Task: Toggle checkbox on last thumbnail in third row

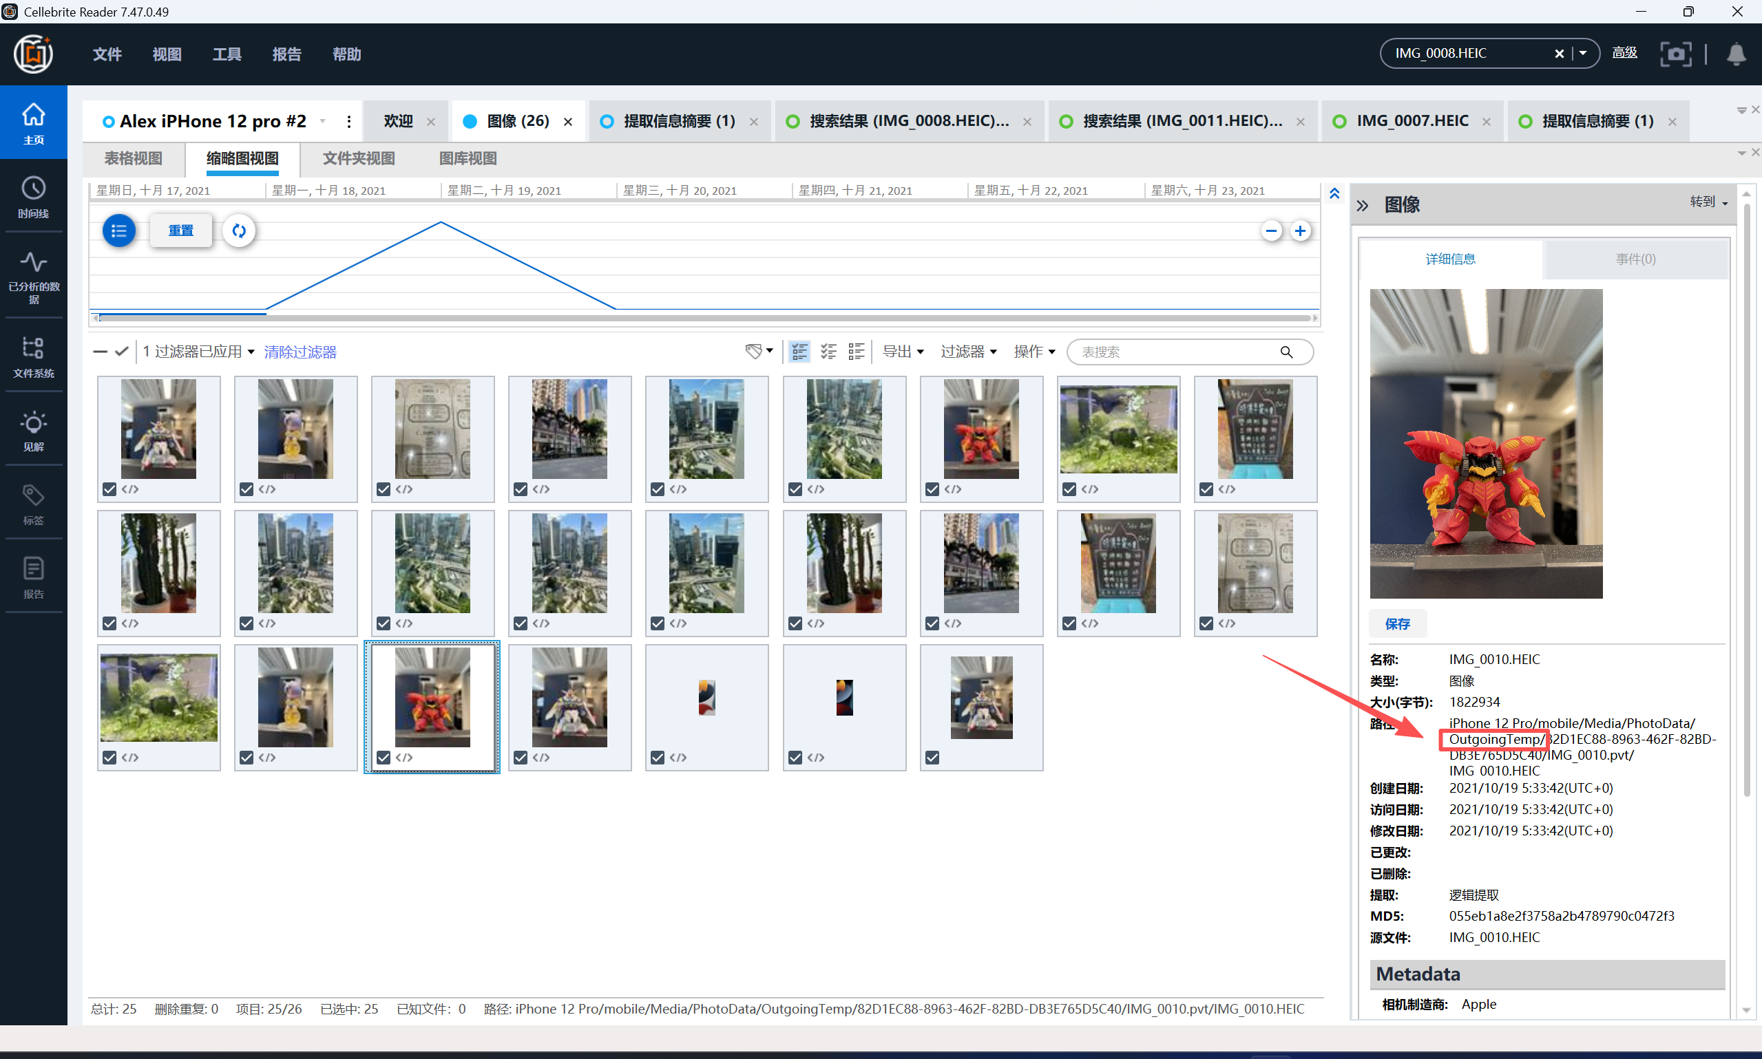Action: 932,757
